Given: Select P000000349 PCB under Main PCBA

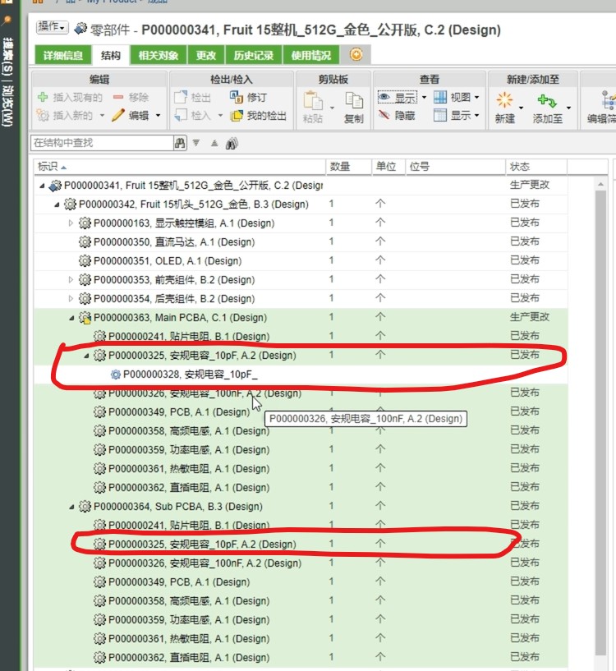Looking at the screenshot, I should click(x=301, y=412).
